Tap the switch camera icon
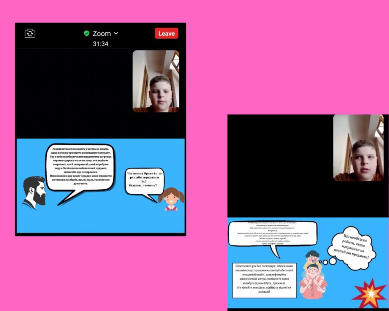389x311 pixels. pos(30,33)
